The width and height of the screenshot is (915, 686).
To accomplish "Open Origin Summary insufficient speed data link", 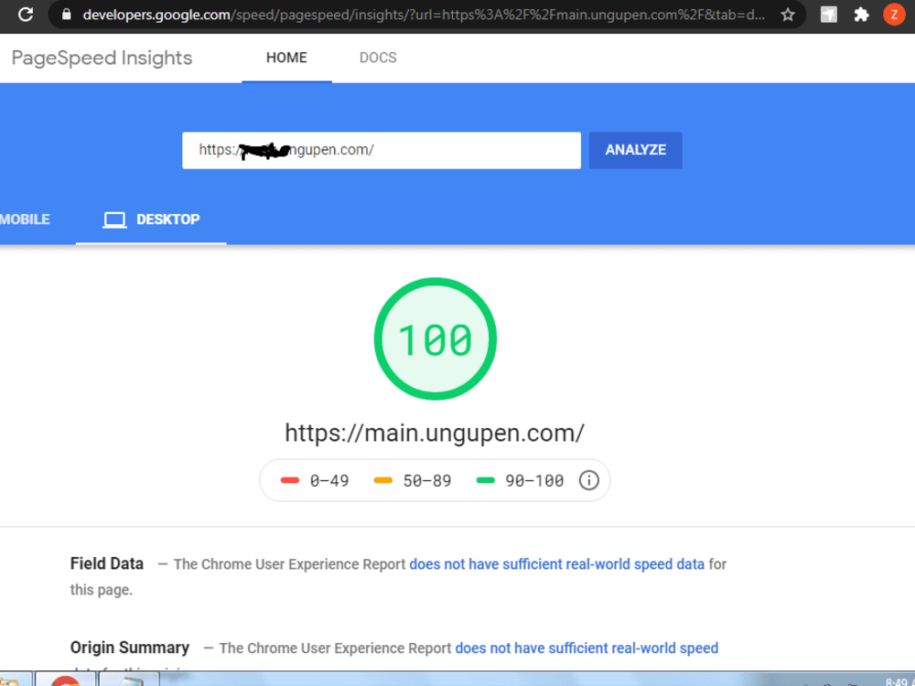I will point(587,648).
